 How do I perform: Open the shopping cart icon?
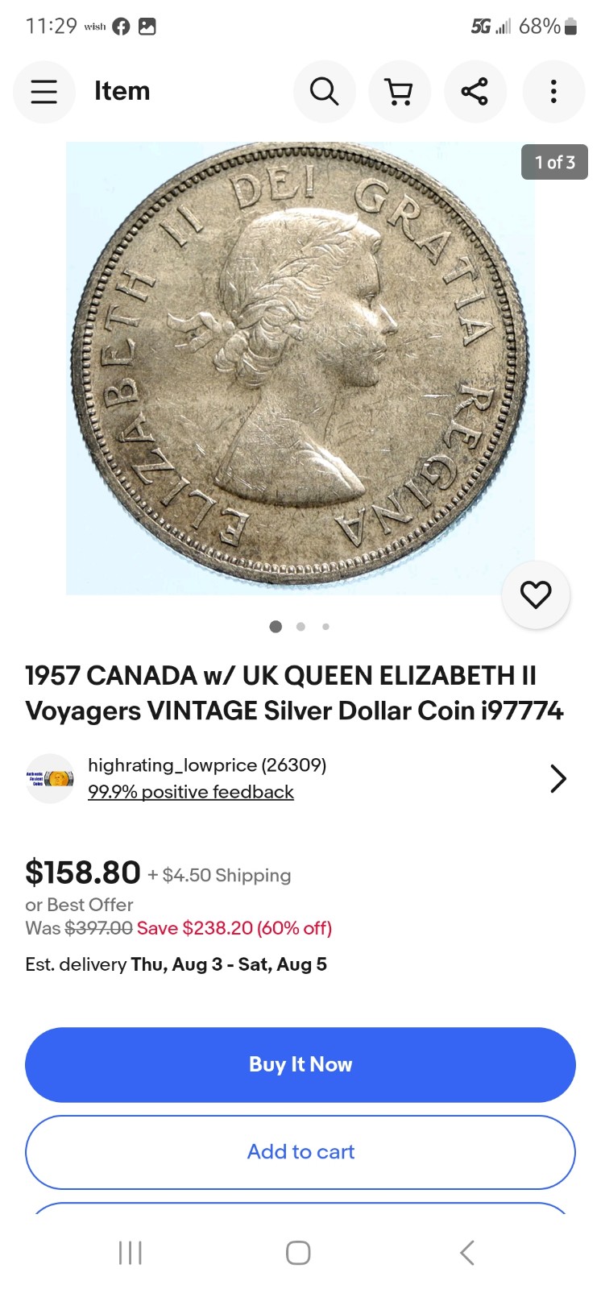coord(400,92)
